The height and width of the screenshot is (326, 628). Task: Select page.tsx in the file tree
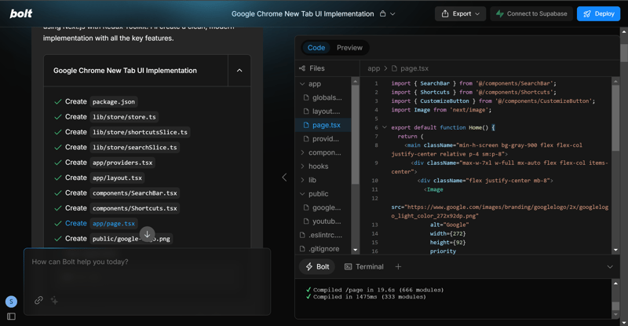click(x=323, y=125)
